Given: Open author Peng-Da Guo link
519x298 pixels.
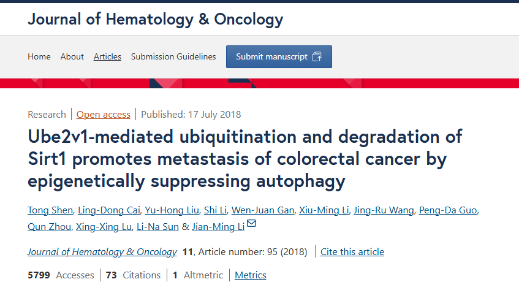Looking at the screenshot, I should (448, 210).
